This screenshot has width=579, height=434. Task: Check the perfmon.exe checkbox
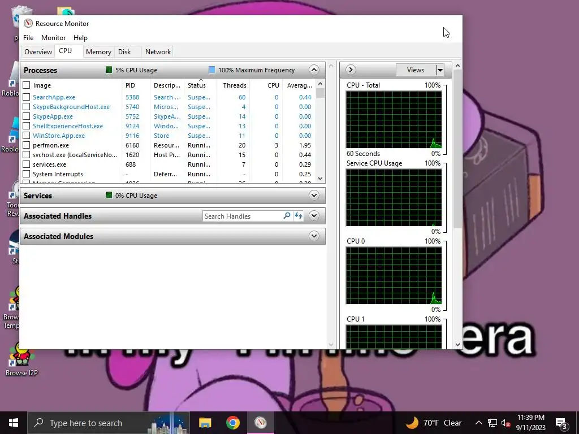click(27, 145)
